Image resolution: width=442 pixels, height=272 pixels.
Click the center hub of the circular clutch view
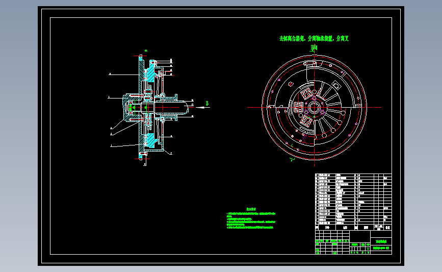pos(314,108)
